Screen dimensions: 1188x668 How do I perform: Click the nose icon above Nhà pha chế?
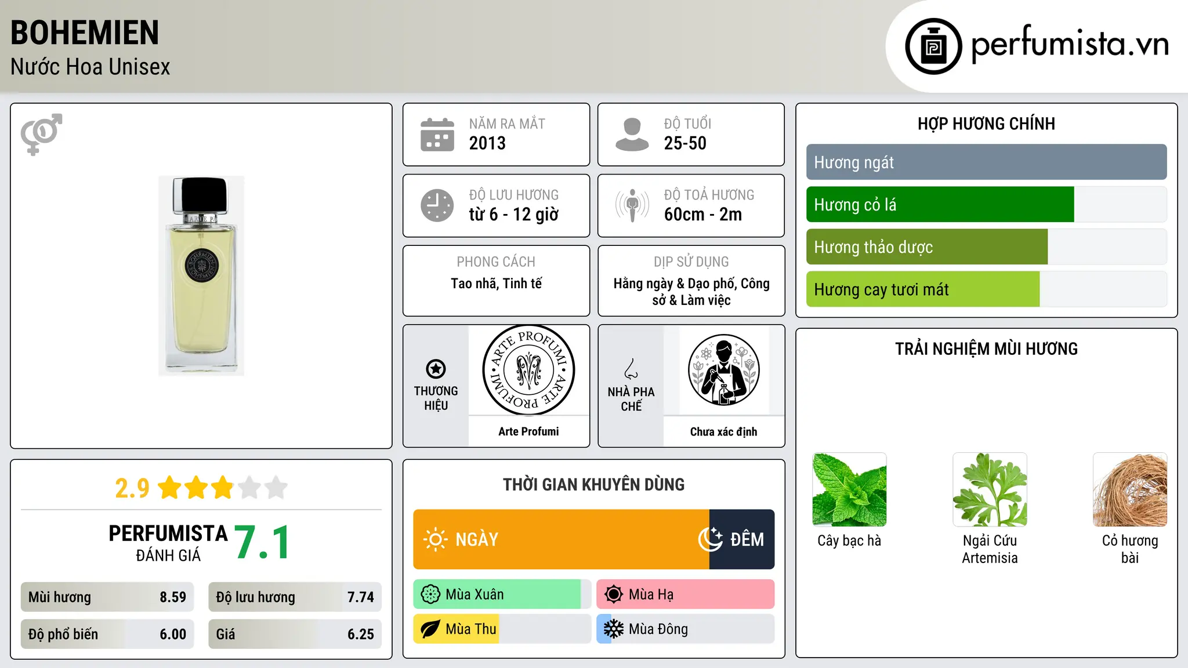631,369
